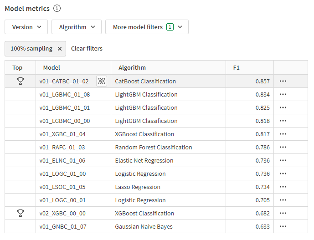Open more options for v02_XGBC_00_00
The height and width of the screenshot is (240, 314).
click(283, 213)
